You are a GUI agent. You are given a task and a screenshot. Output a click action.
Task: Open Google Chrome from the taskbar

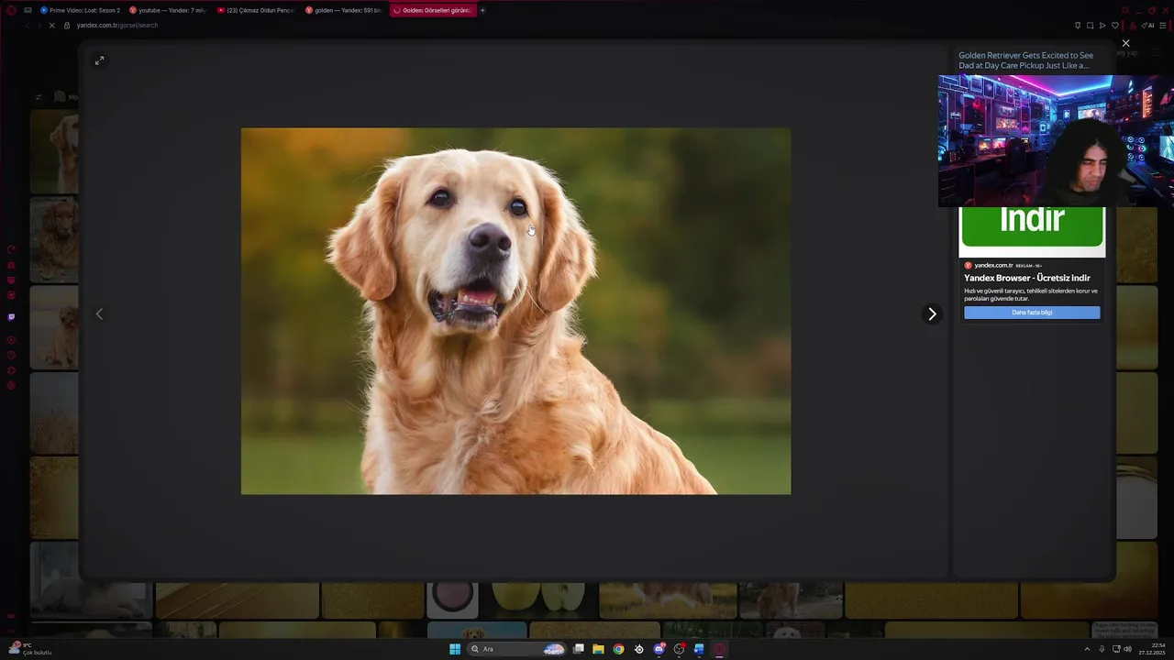pyautogui.click(x=618, y=649)
